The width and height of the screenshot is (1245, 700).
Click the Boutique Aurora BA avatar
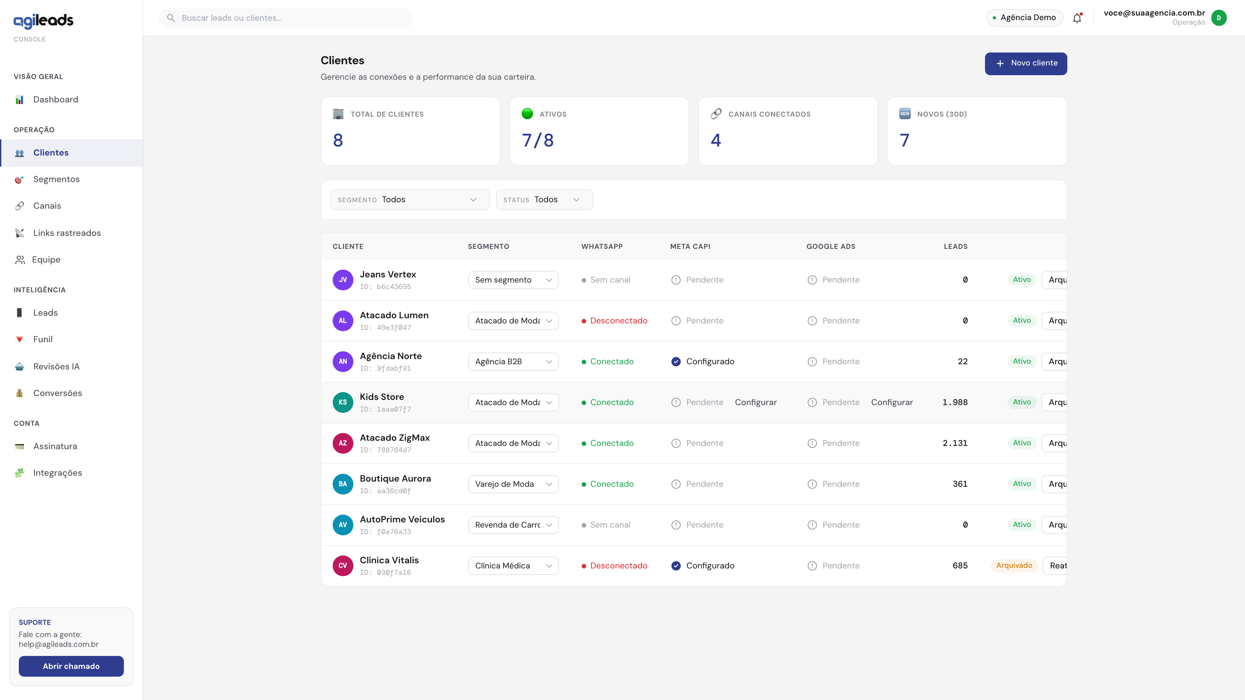tap(343, 484)
